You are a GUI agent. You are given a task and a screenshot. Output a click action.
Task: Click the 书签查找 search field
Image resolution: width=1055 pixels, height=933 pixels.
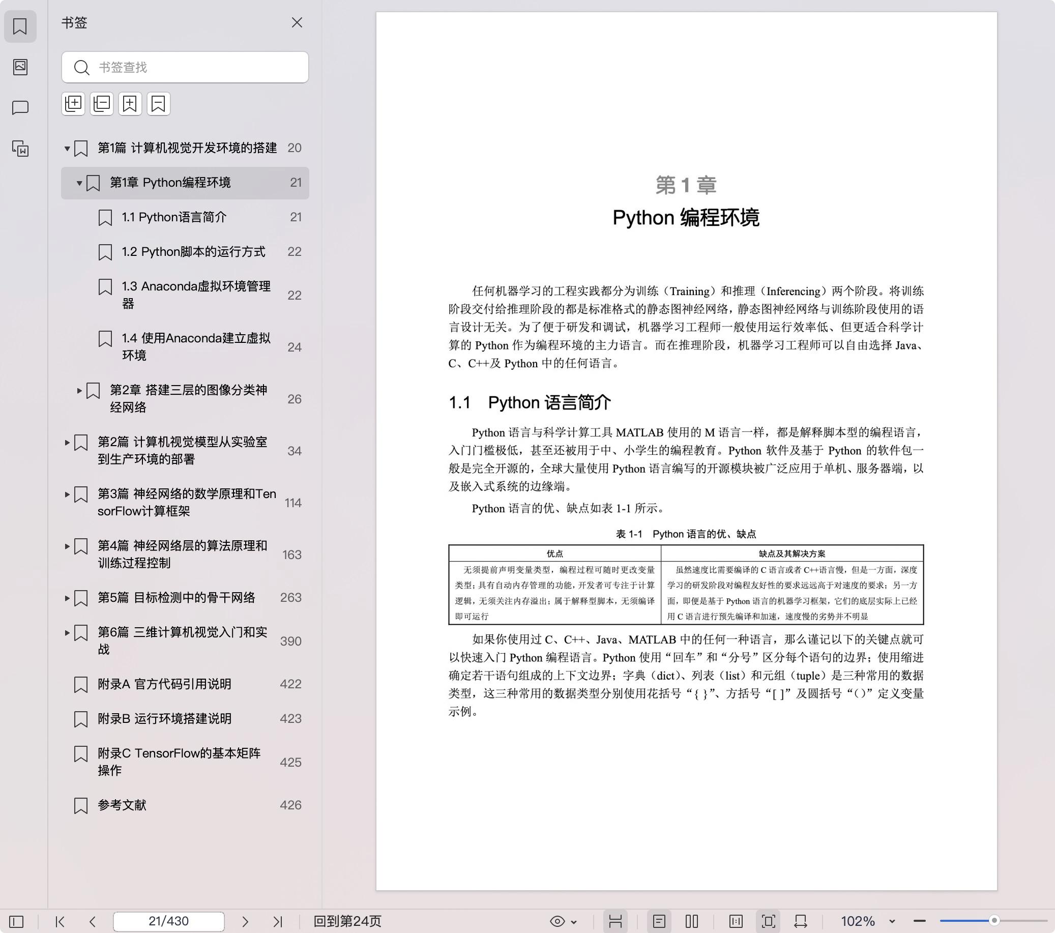click(185, 67)
